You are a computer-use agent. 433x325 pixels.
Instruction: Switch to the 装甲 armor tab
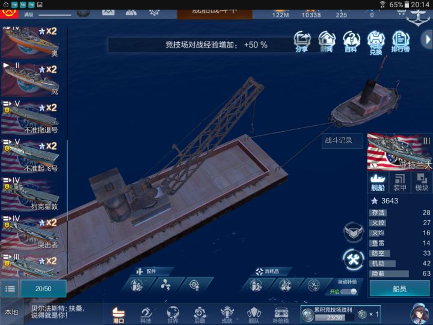[399, 182]
